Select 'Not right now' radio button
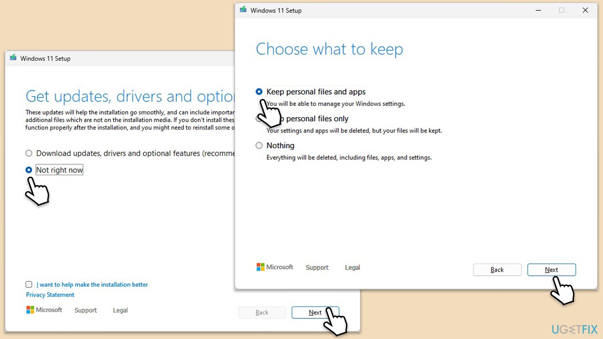 pyautogui.click(x=29, y=170)
